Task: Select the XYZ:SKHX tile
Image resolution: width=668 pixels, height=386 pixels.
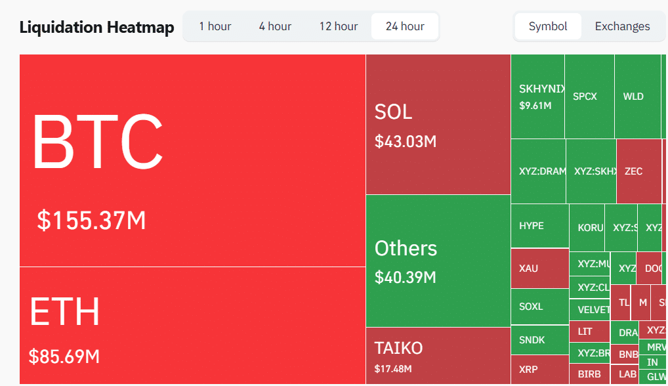Action: (591, 171)
